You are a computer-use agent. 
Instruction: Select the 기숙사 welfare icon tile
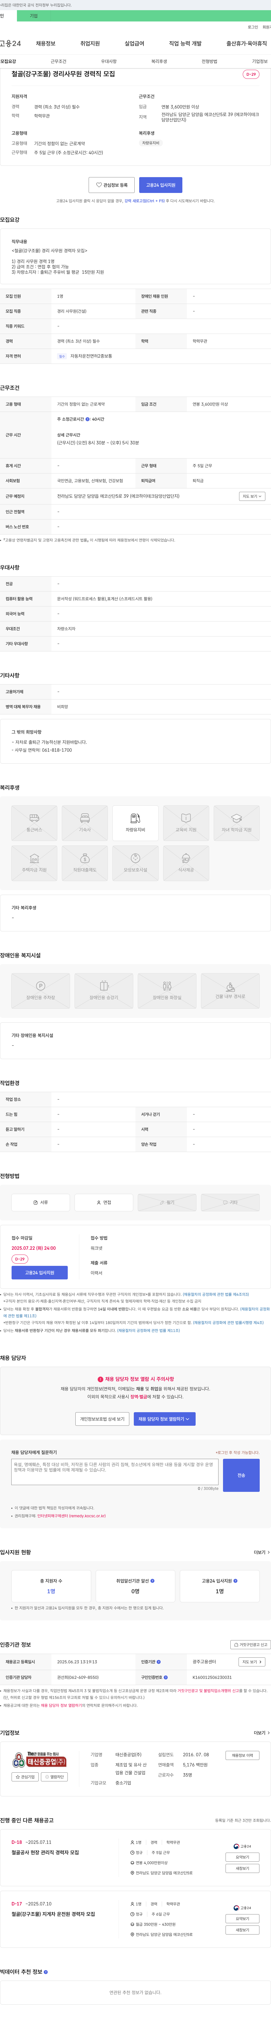tap(84, 822)
